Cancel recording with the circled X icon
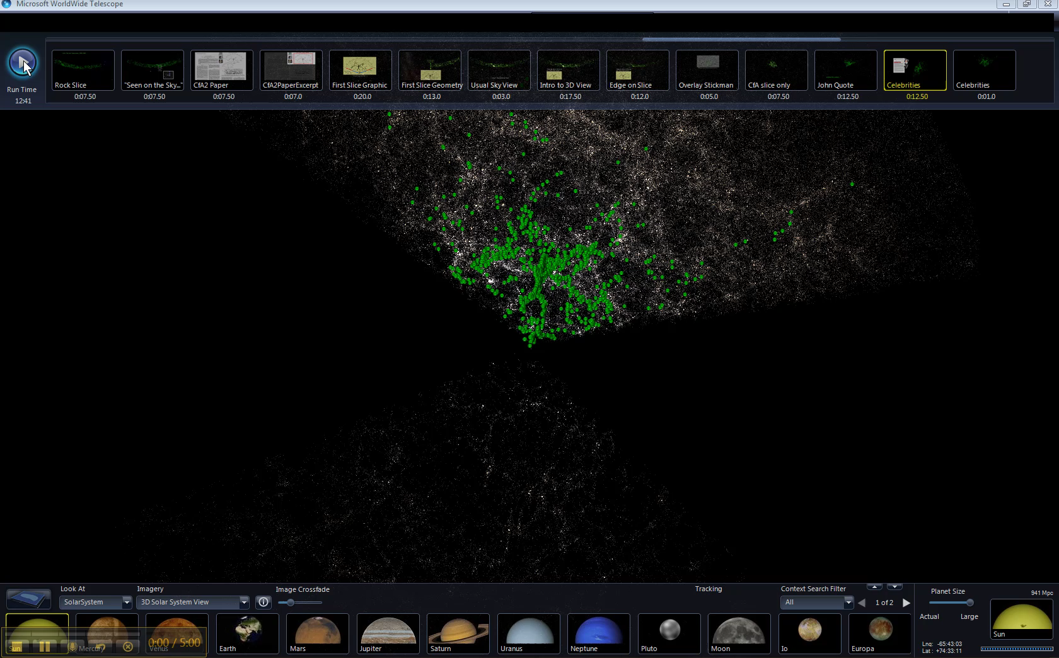 [x=128, y=647]
